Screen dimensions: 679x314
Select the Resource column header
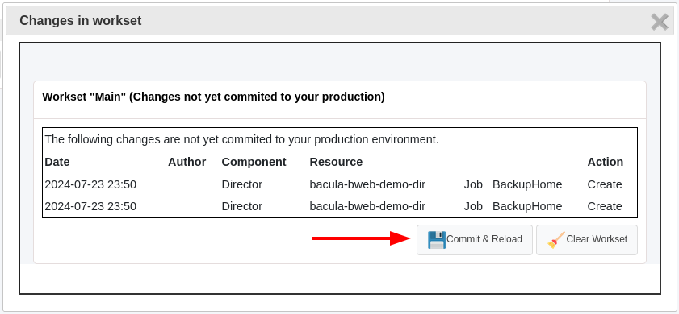point(336,162)
